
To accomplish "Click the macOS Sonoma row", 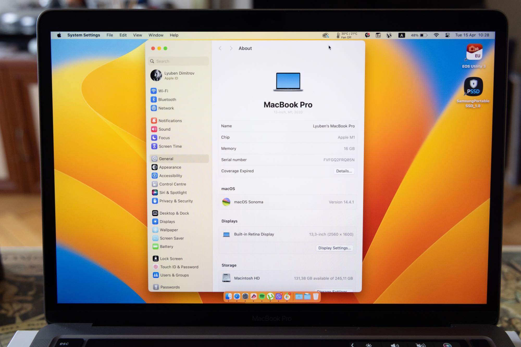I will (x=288, y=202).
